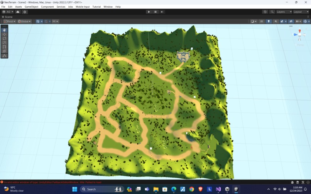Image resolution: width=311 pixels, height=194 pixels.
Task: Open the GameObject menu
Action: (31, 7)
